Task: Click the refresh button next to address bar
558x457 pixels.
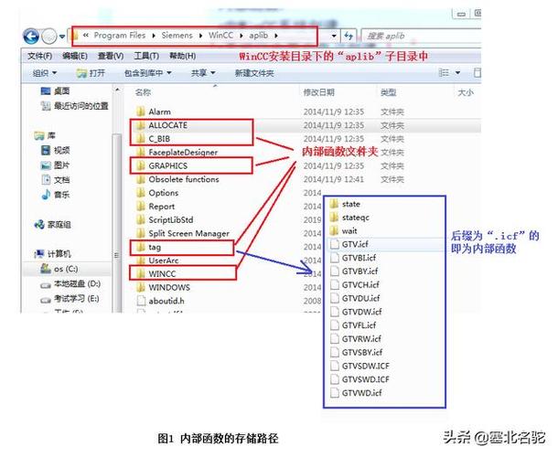Action: (349, 36)
